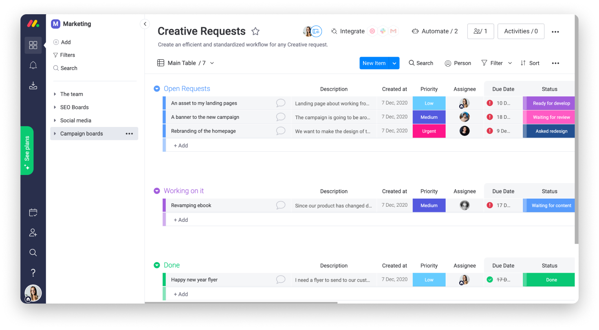
Task: Click the board owner avatar in header
Action: point(308,31)
